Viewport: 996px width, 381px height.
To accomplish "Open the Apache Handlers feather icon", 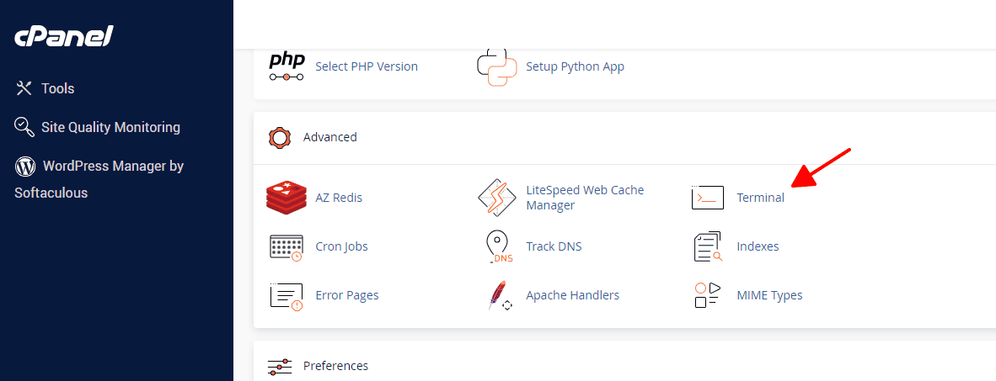I will point(498,295).
